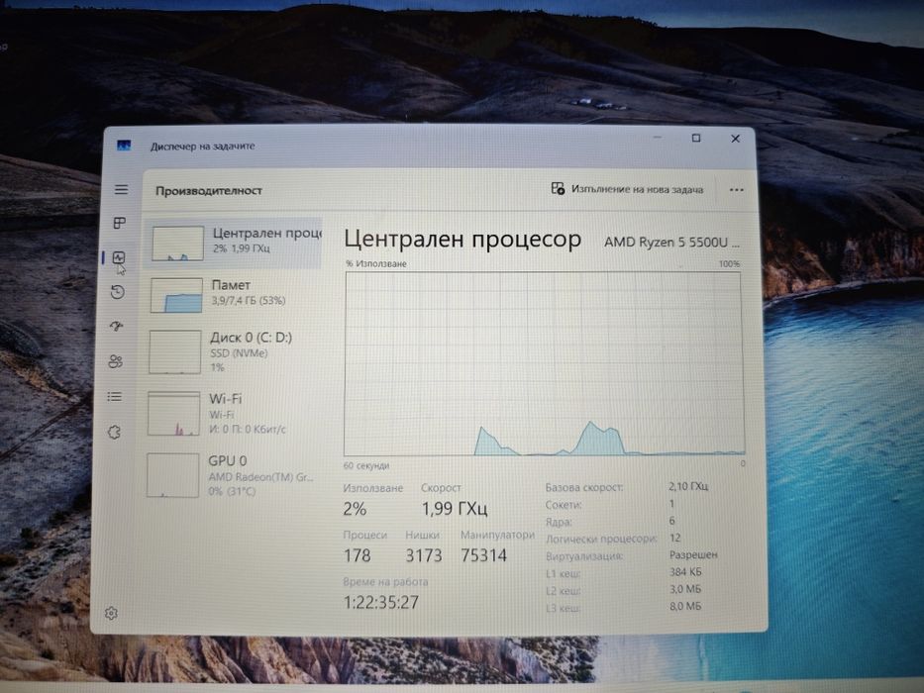The image size is (924, 693).
Task: Click the CPU usage graph area
Action: click(x=544, y=363)
